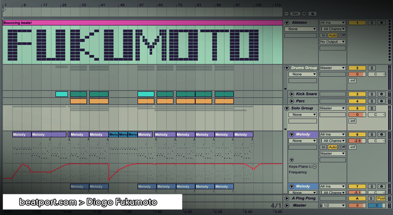The height and width of the screenshot is (215, 393).
Task: Solo the Perc track
Action: (372, 101)
